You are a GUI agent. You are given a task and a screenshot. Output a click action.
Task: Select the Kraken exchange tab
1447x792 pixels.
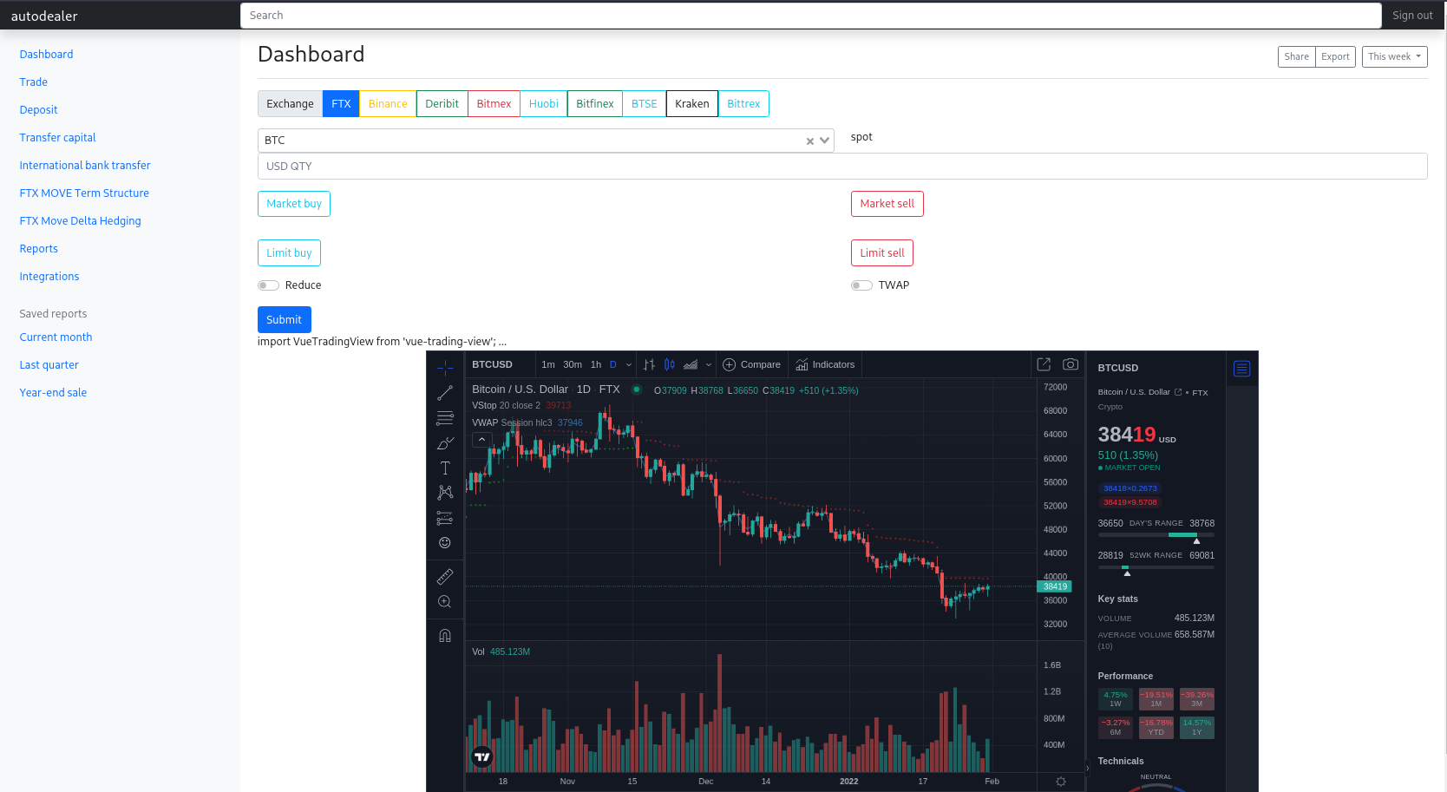pos(691,104)
